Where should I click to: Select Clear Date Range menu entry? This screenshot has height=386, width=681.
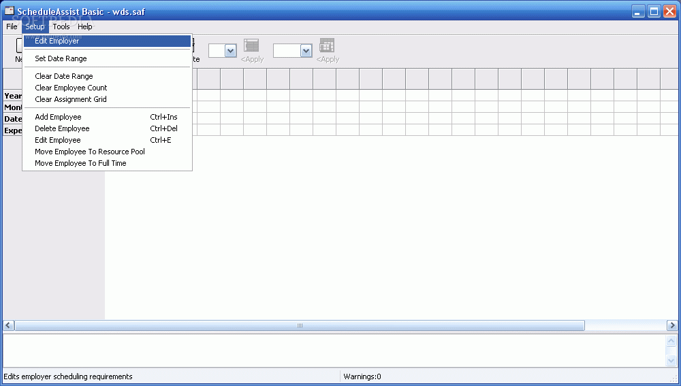(108, 76)
